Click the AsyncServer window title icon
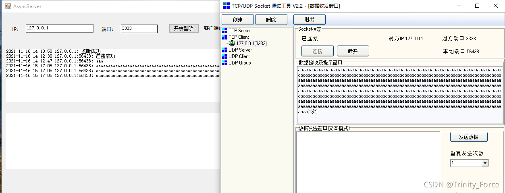 point(8,6)
